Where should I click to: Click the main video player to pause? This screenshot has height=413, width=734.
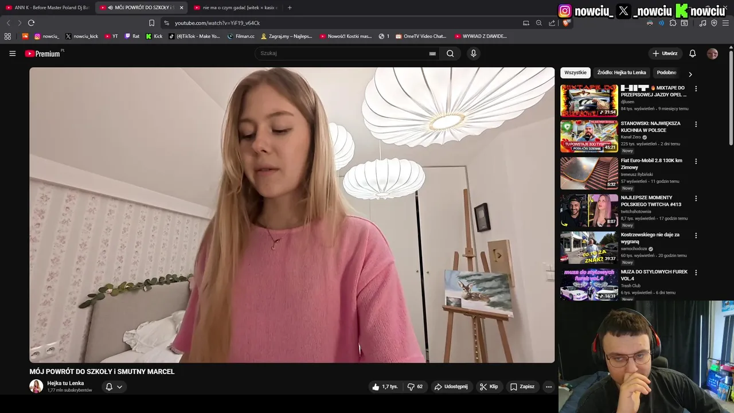[x=292, y=215]
